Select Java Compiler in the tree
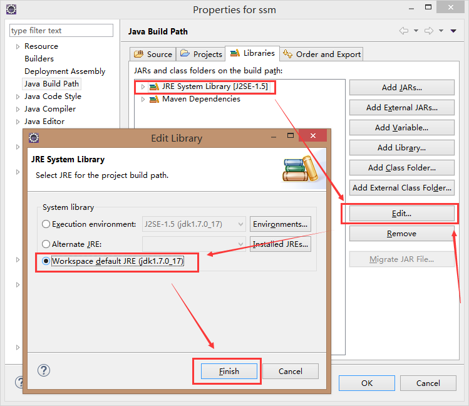This screenshot has height=406, width=469. 50,109
